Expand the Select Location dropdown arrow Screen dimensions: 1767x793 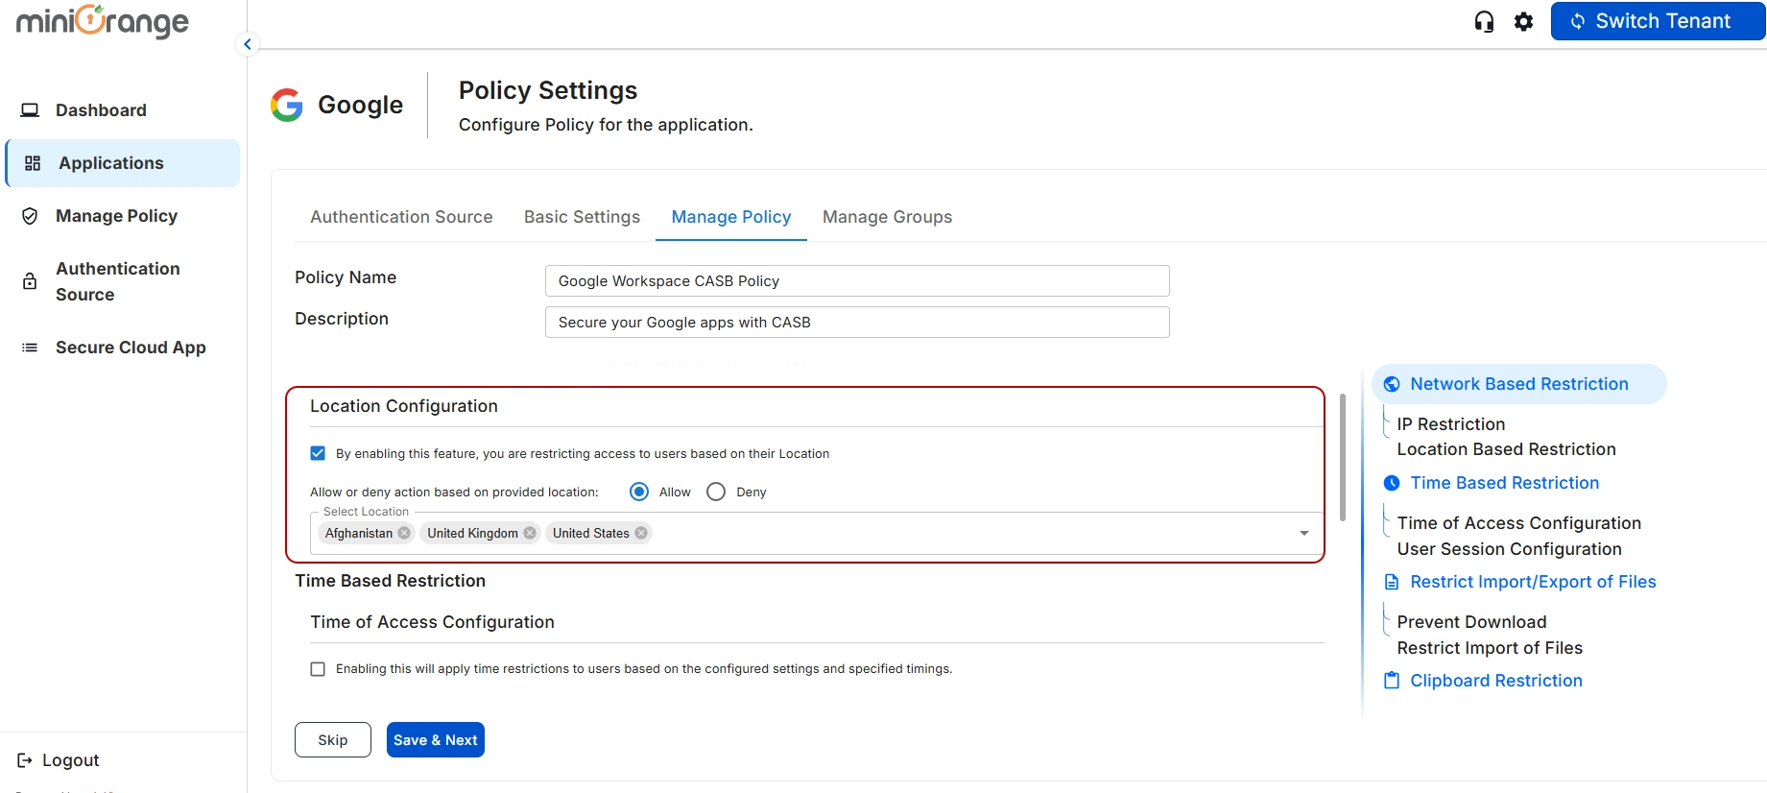1304,533
